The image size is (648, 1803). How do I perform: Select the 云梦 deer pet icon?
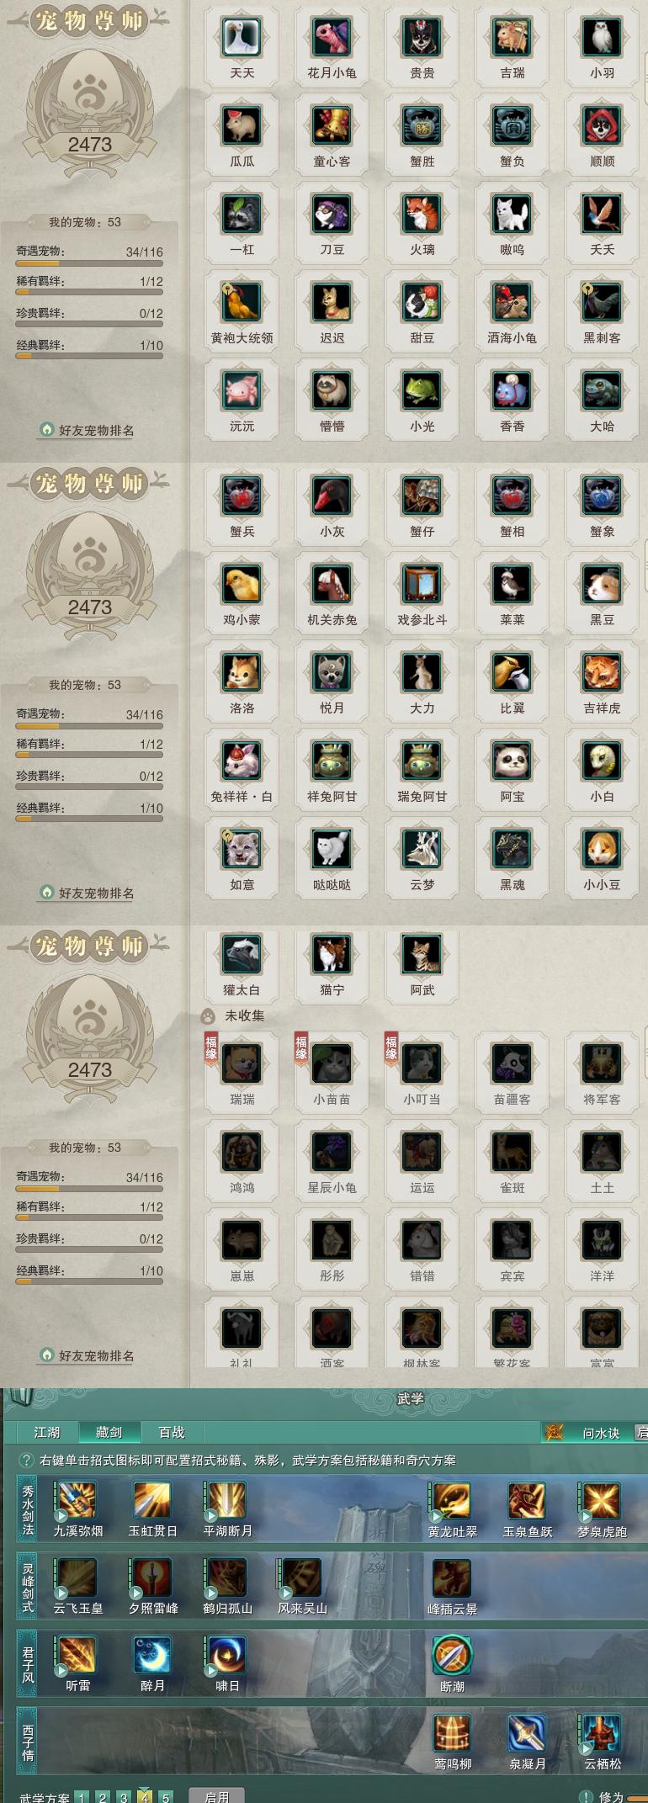tap(422, 849)
